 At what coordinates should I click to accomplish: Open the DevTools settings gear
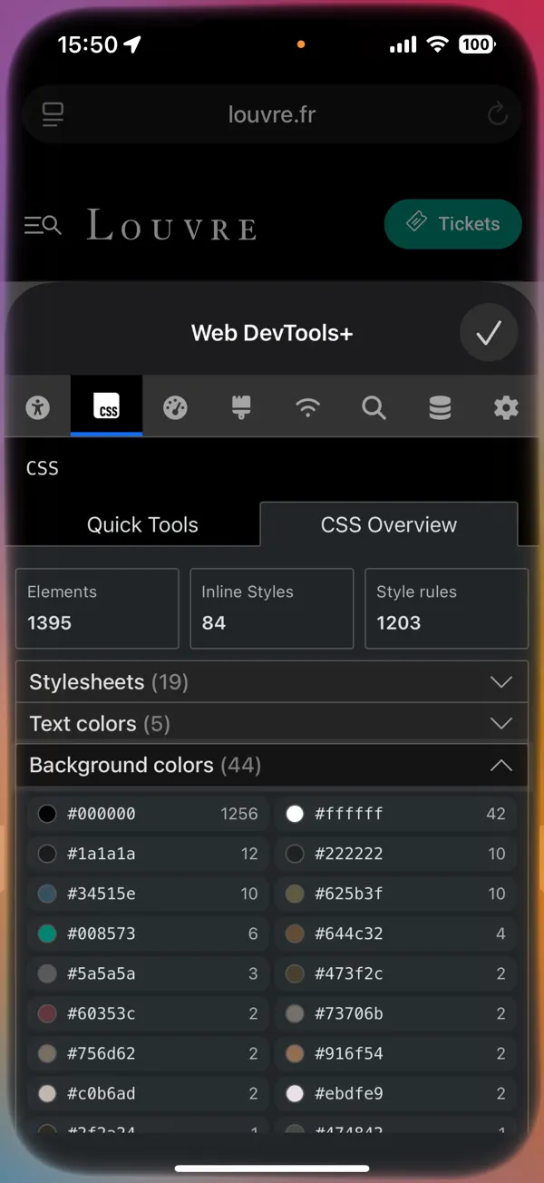point(505,407)
